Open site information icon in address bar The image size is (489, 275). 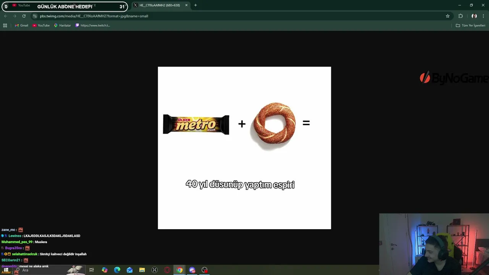(35, 16)
